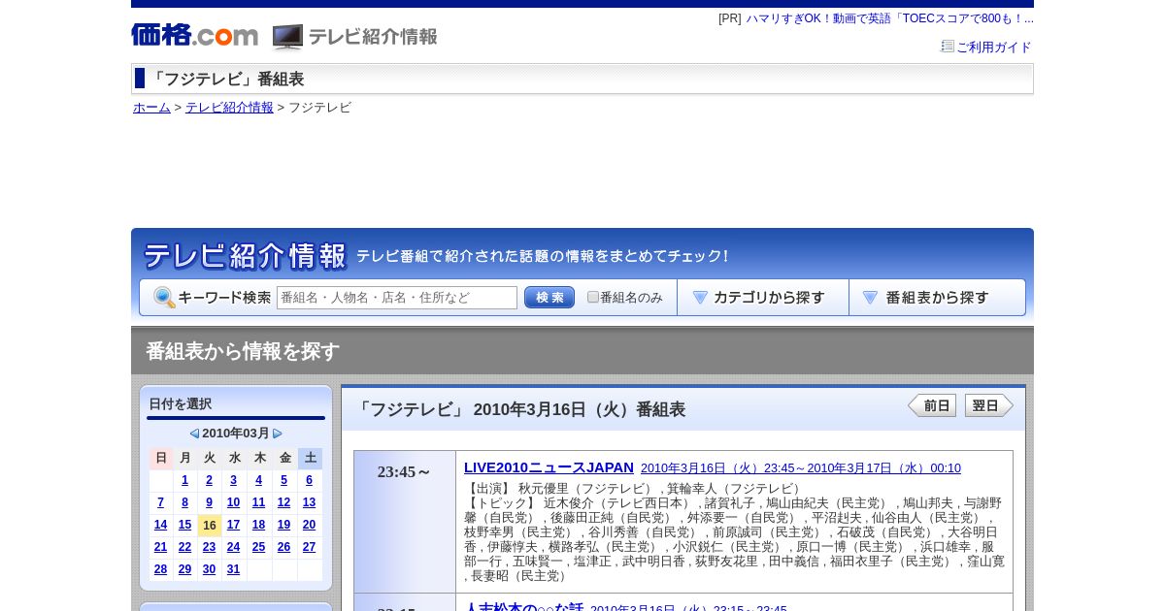Select March 1 in calendar
1165x611 pixels.
coord(185,480)
